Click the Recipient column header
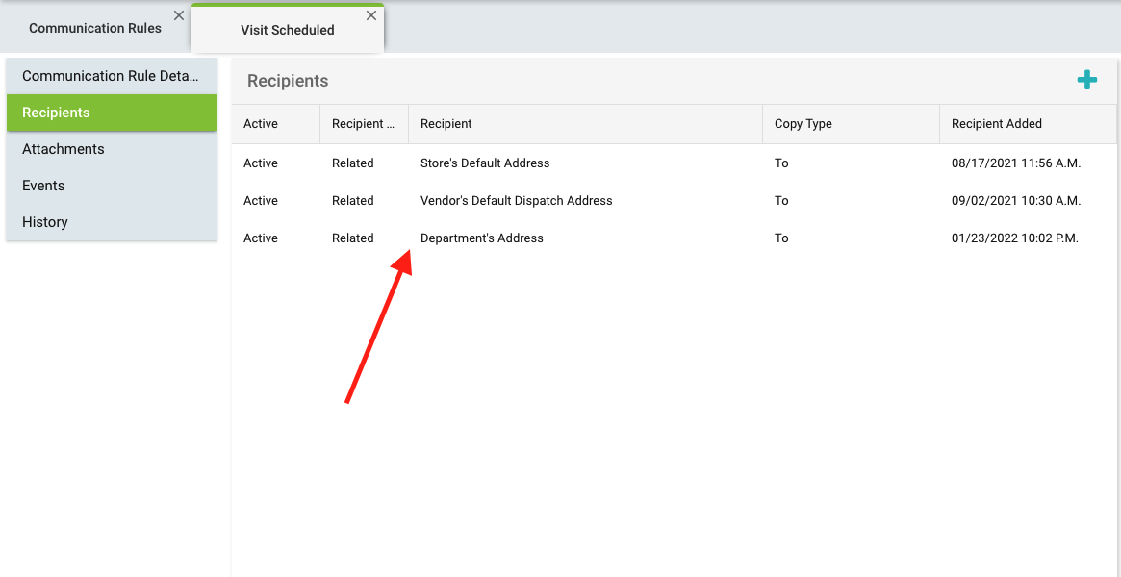Image resolution: width=1121 pixels, height=577 pixels. coord(446,124)
